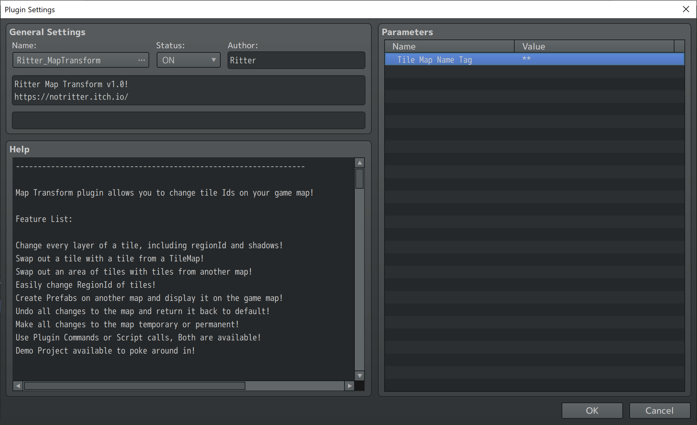Image resolution: width=697 pixels, height=425 pixels.
Task: Click the Name column header in Parameters
Action: coord(449,46)
